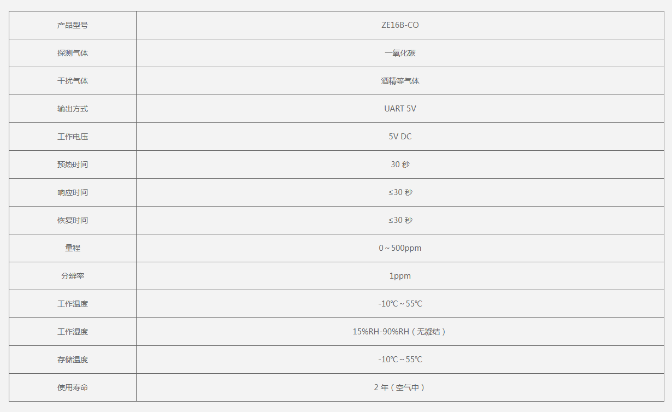Click the 工作温度 label cell

pyautogui.click(x=73, y=304)
